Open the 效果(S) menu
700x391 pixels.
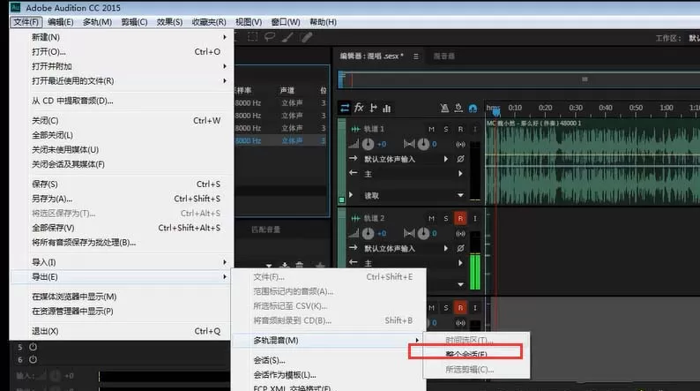(x=169, y=22)
